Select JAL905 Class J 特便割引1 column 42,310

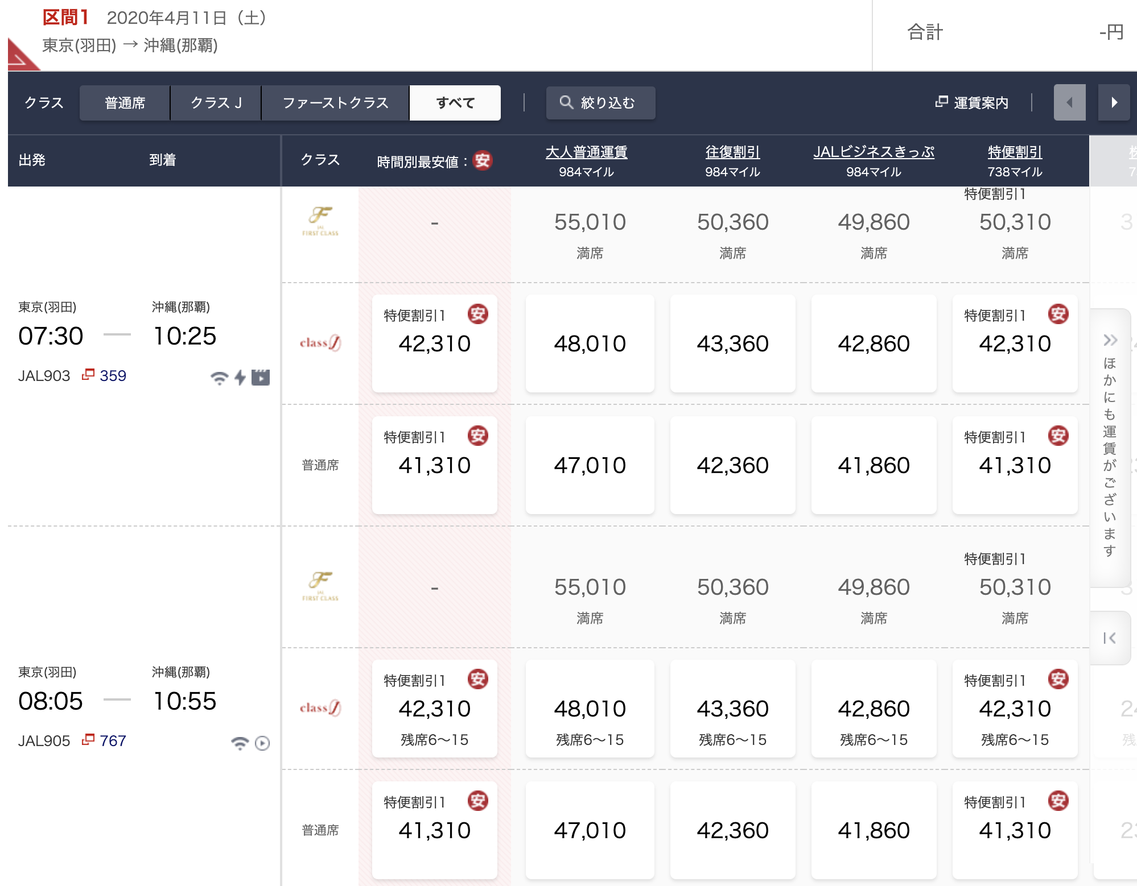click(1015, 709)
